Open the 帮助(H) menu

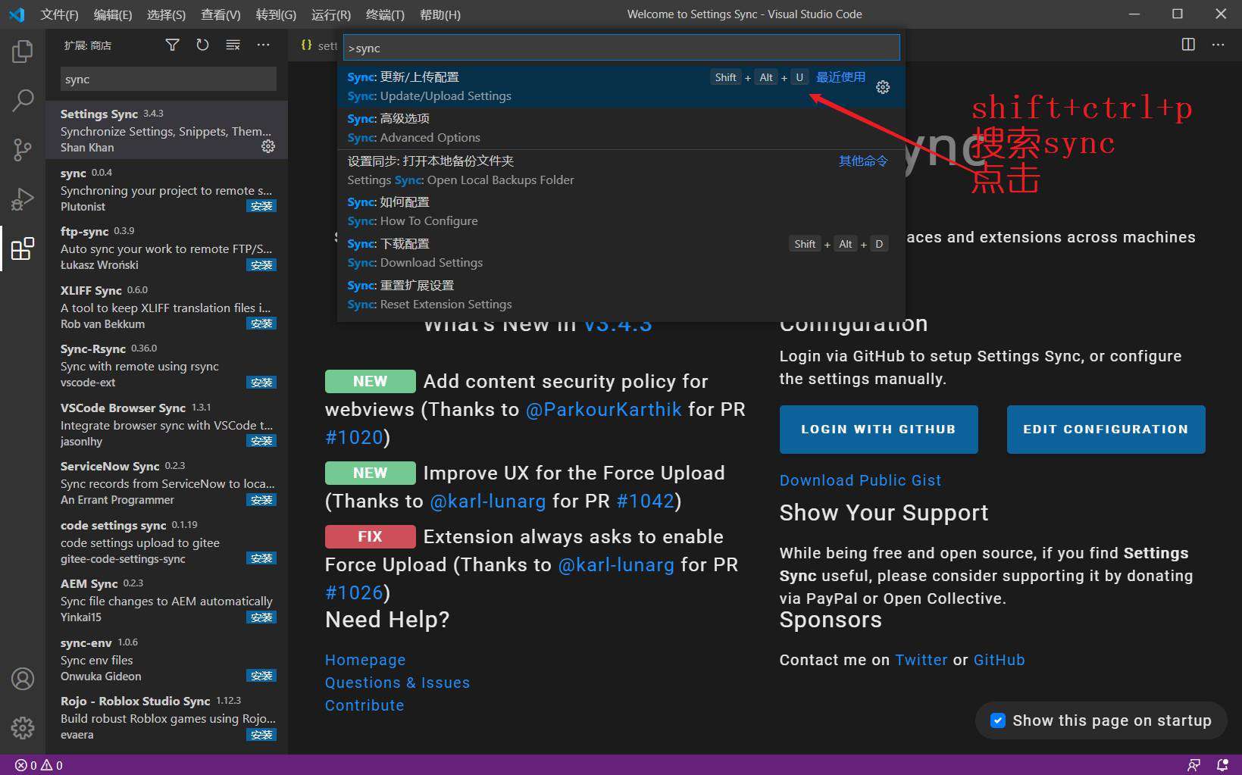(440, 14)
